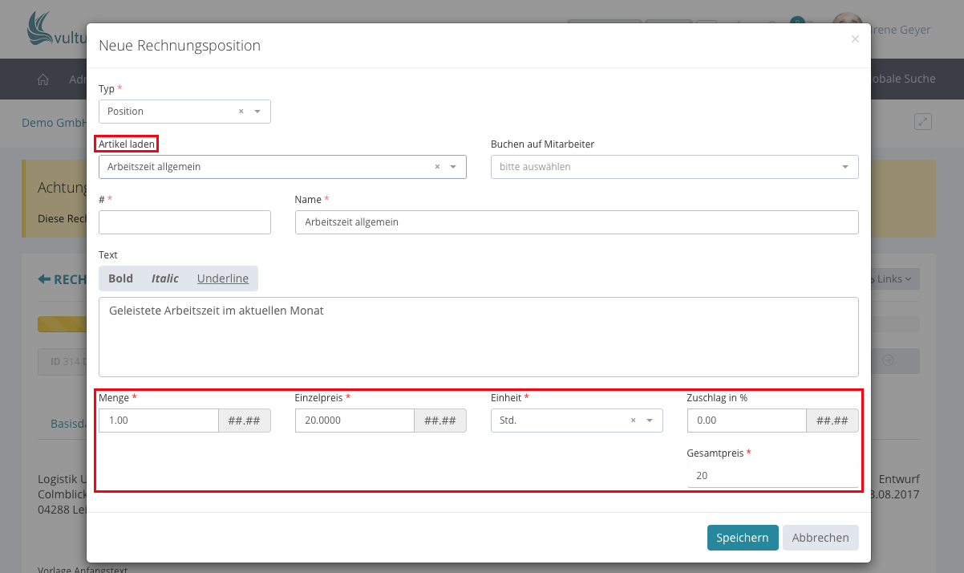Clear the Typ selection 'Position'
The image size is (964, 573).
241,112
